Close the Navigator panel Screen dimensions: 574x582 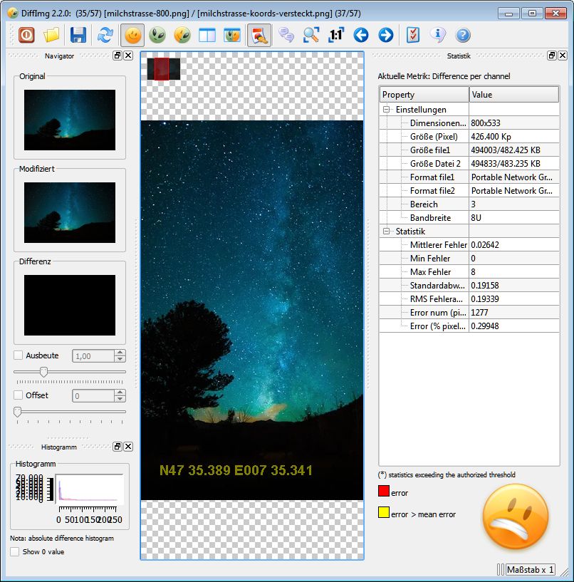click(x=128, y=56)
